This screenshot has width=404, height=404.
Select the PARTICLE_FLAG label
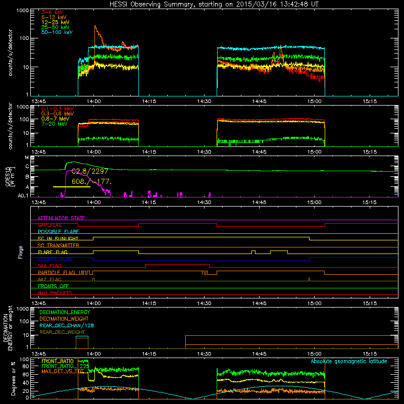point(57,272)
